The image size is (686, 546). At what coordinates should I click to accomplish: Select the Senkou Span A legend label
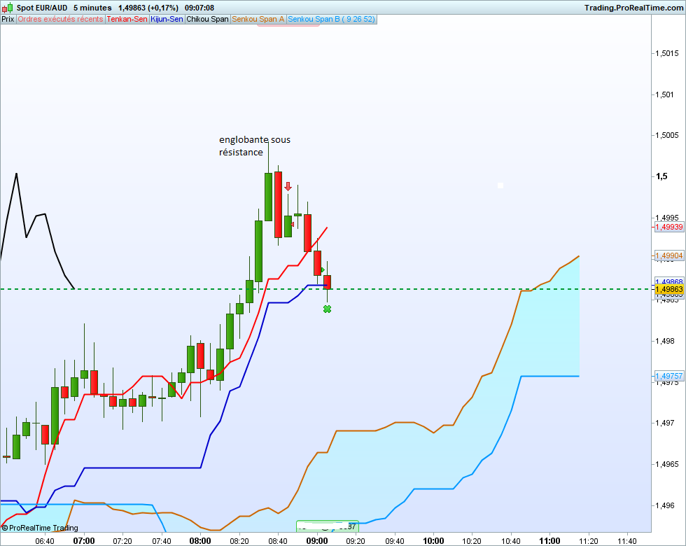[x=258, y=20]
